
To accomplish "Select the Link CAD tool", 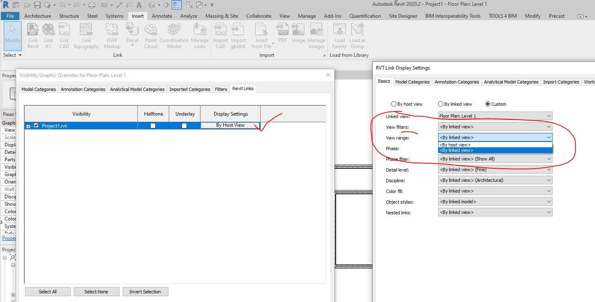I will pos(64,36).
